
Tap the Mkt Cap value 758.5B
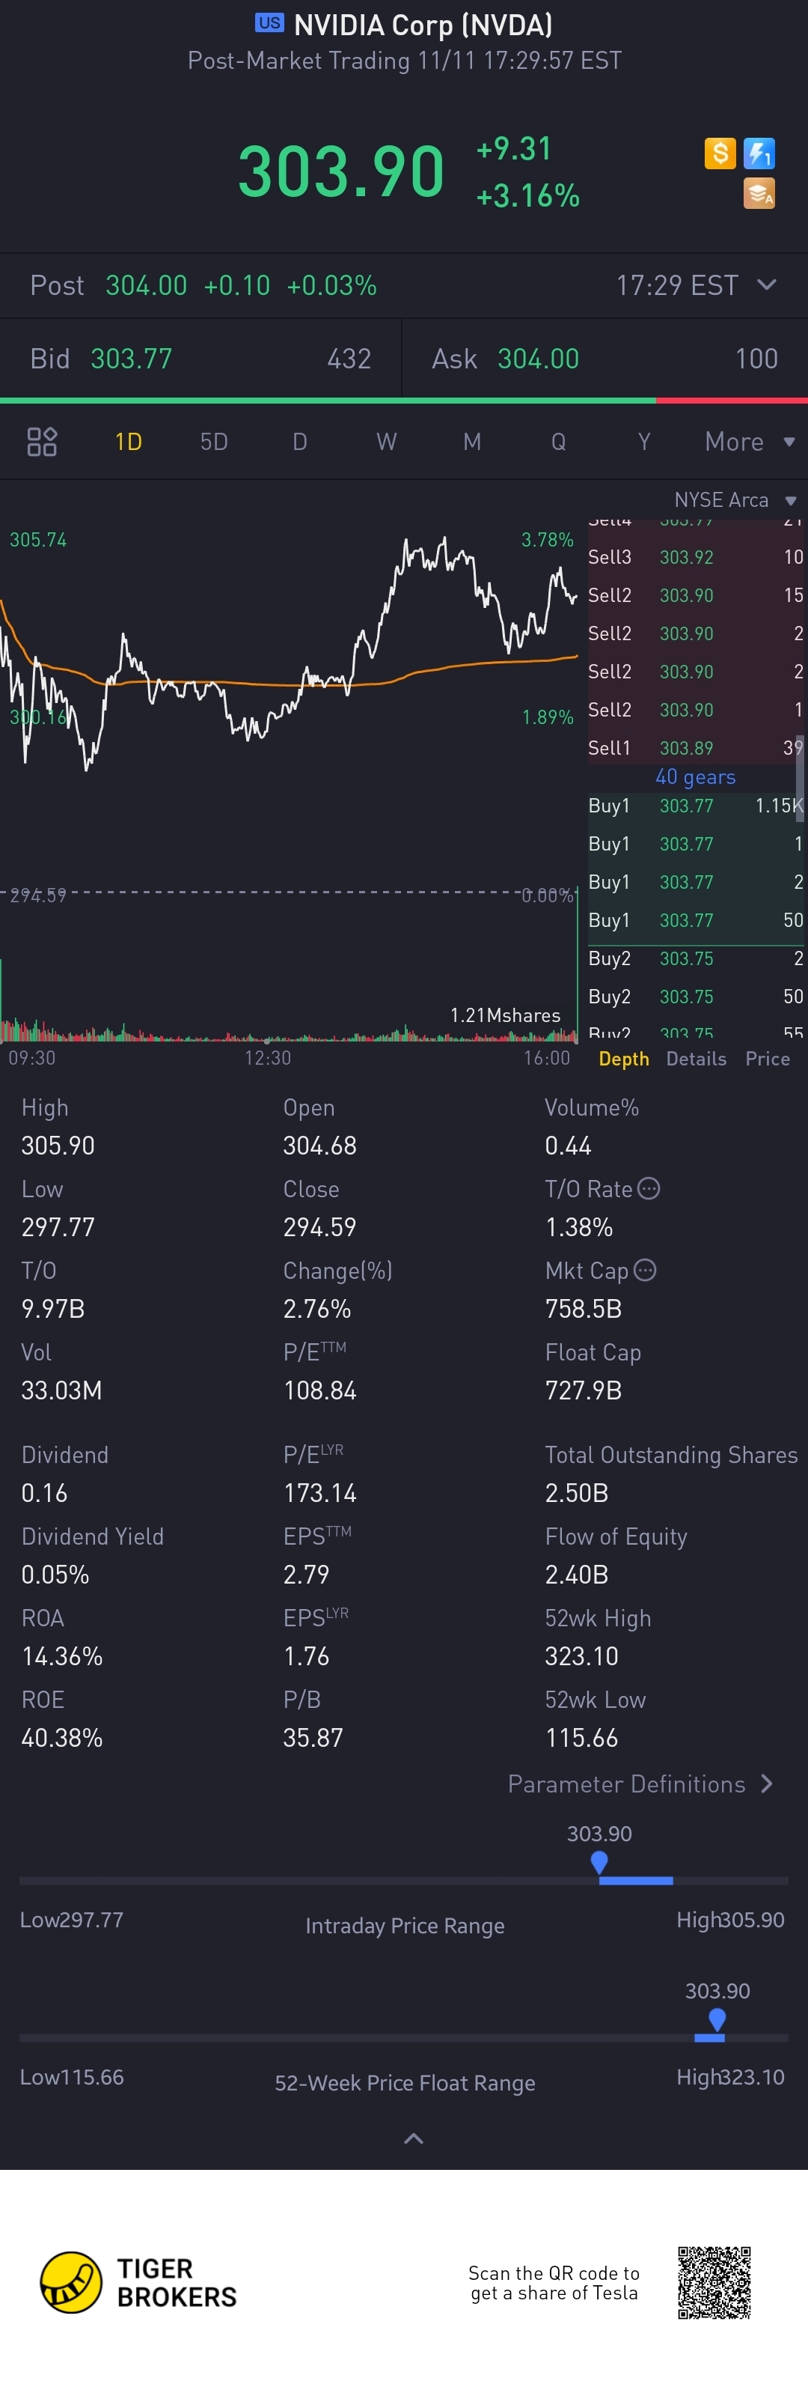click(x=583, y=1310)
